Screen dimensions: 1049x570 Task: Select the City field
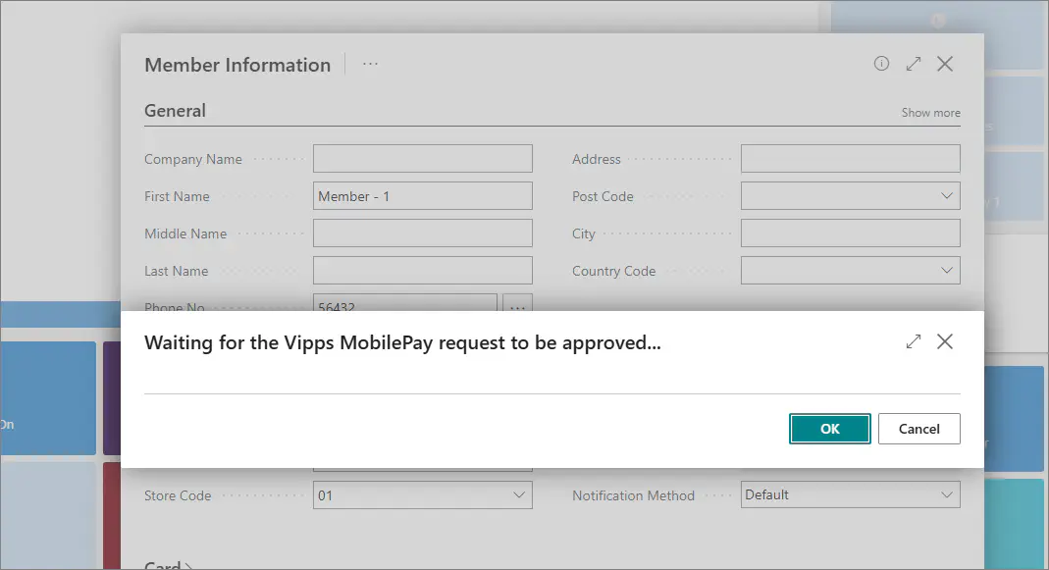[x=851, y=233]
